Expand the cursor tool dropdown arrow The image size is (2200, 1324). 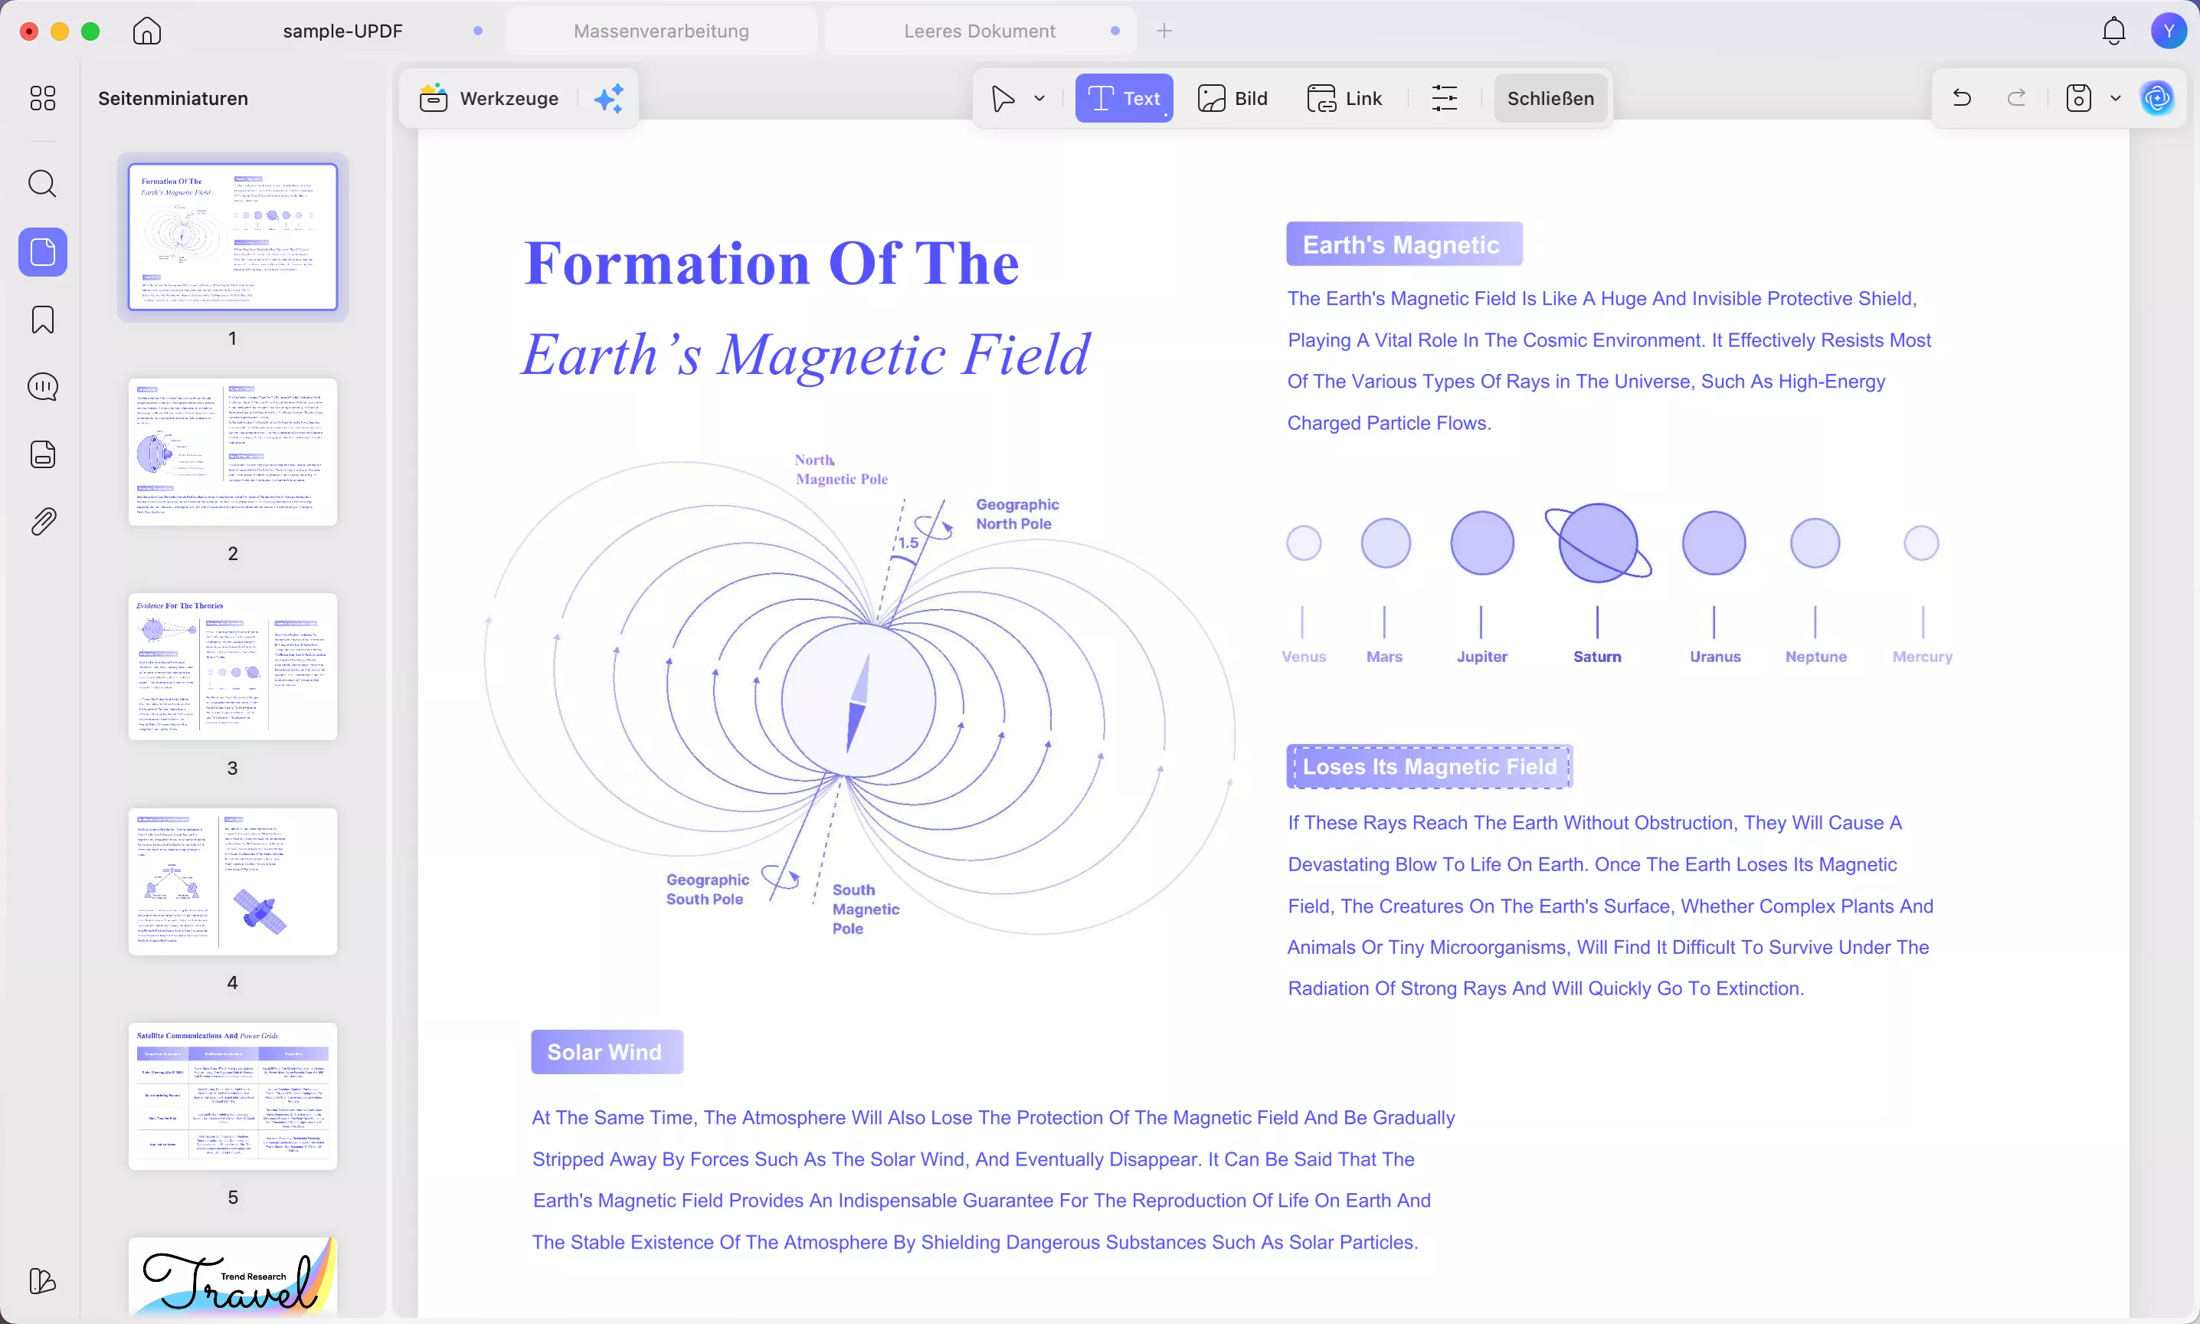click(1039, 98)
